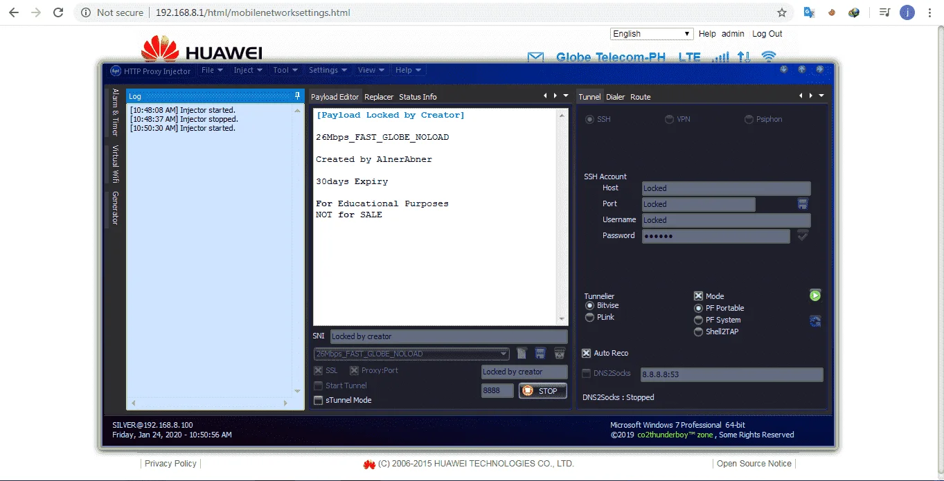Bookmark the page with the star icon
This screenshot has width=944, height=481.
[x=782, y=12]
